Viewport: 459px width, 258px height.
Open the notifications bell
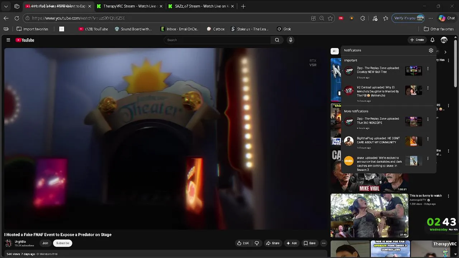(432, 40)
